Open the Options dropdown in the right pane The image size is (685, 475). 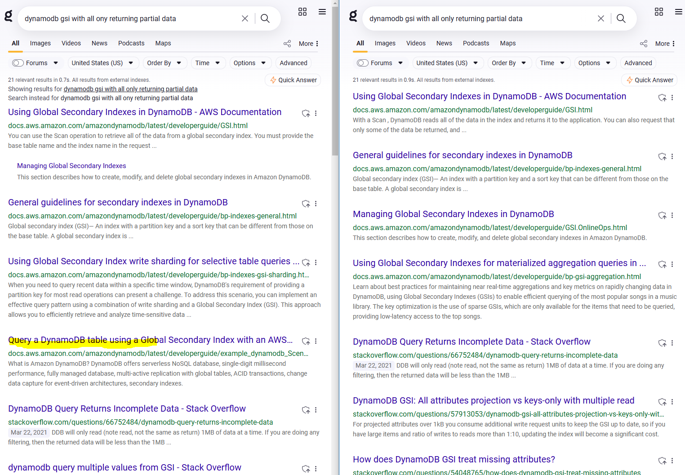click(x=594, y=63)
